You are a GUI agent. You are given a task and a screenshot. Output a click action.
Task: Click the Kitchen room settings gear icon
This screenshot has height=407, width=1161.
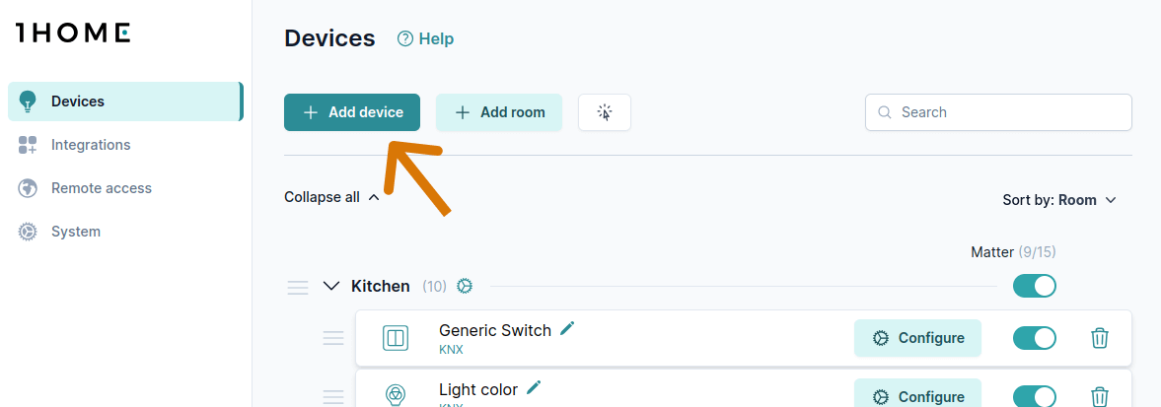[465, 286]
